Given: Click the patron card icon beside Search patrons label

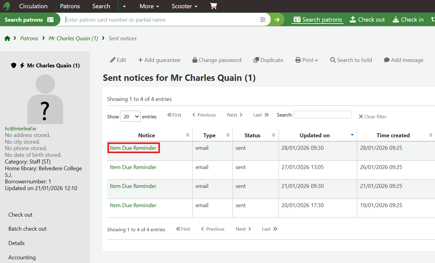Looking at the screenshot, I should pyautogui.click(x=50, y=20).
